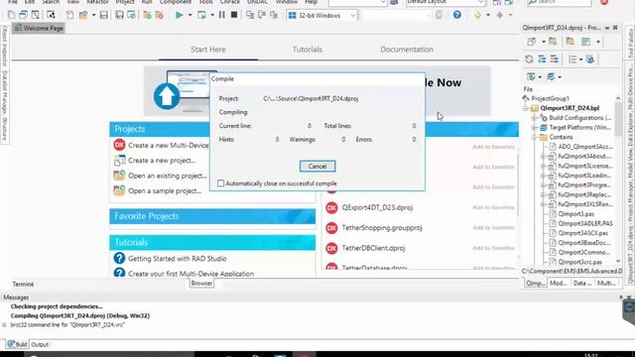
Task: Open TetherDBClient.dproj recent project
Action: tap(373, 248)
